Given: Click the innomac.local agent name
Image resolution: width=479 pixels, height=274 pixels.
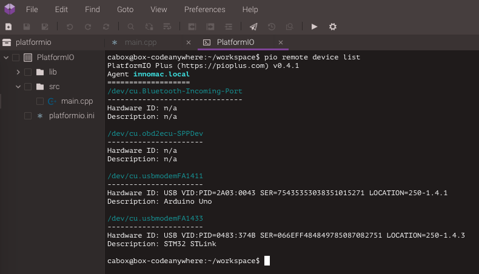Looking at the screenshot, I should 161,74.
